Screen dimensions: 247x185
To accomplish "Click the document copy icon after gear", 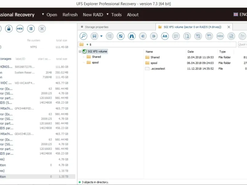I will tap(209, 36).
